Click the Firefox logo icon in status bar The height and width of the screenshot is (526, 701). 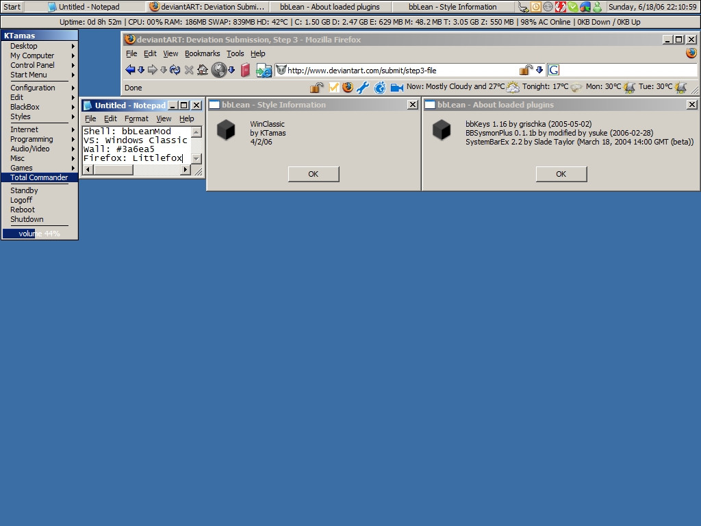point(347,87)
